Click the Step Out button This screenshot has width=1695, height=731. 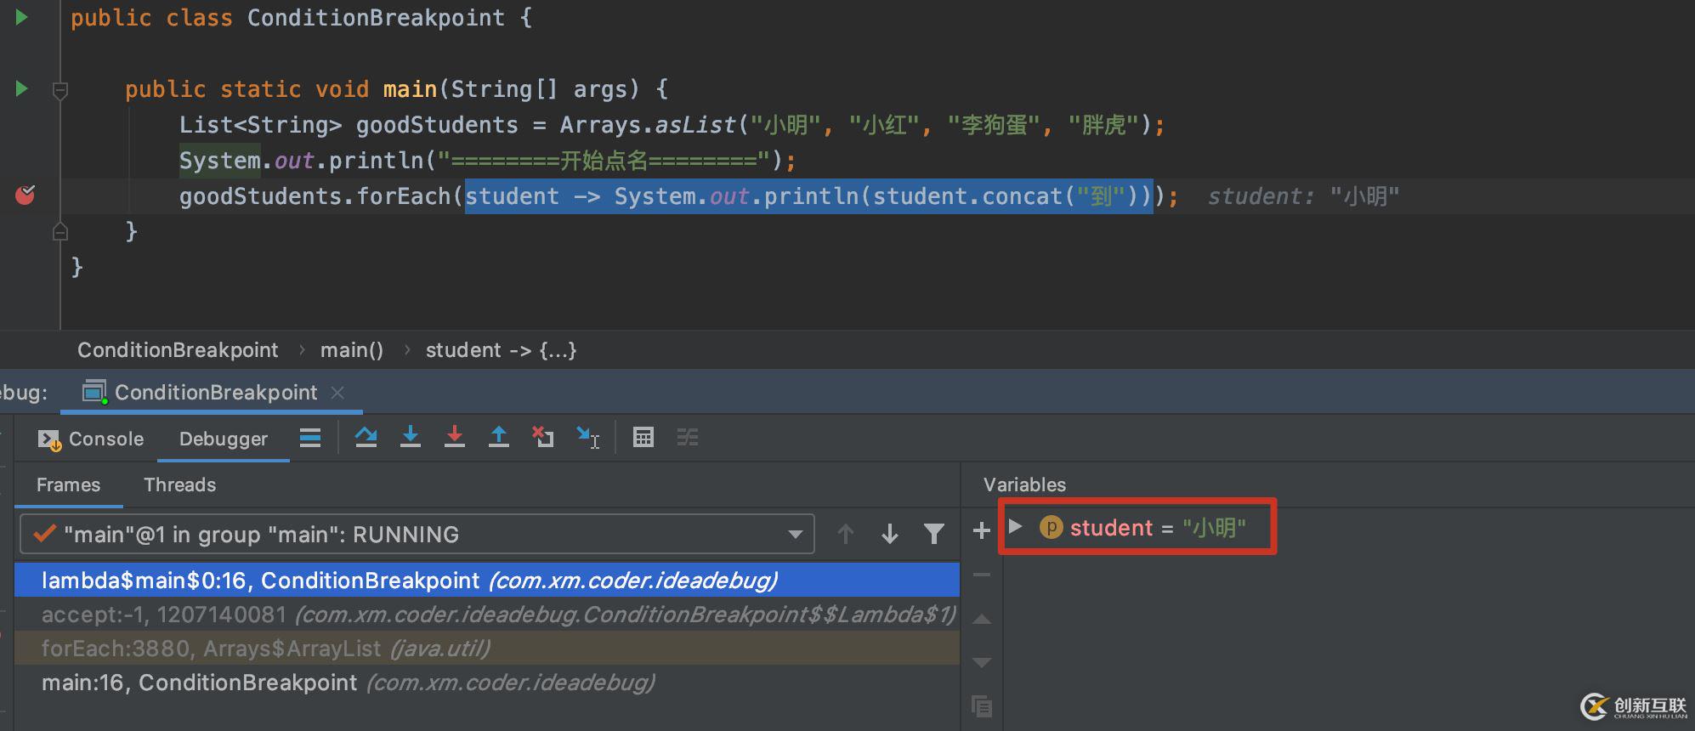[x=499, y=437]
